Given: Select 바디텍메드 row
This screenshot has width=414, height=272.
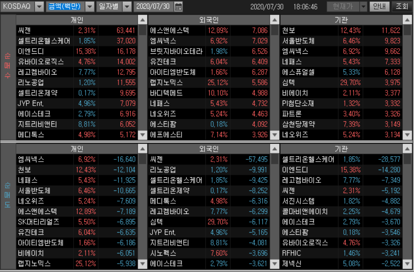Looking at the screenshot, I should 209,93.
